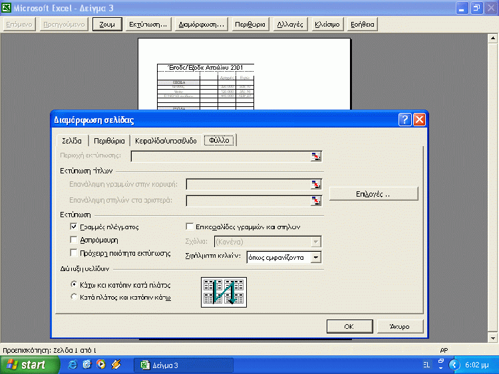This screenshot has height=374, width=499.
Task: Click range selector icon for columns repeat at left
Action: pos(316,201)
